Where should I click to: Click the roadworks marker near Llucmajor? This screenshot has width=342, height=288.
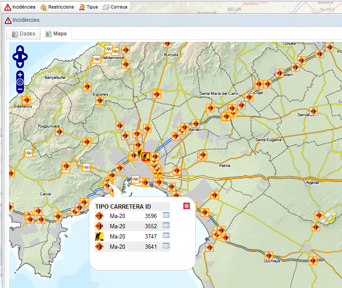[x=268, y=255]
